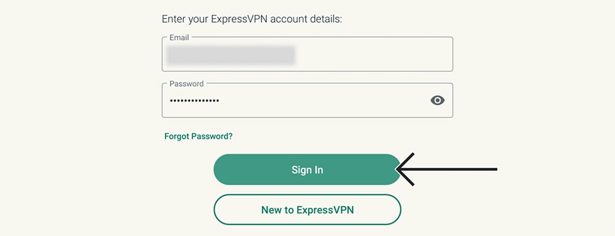Click the Password field label
Image resolution: width=615 pixels, height=236 pixels.
[186, 84]
